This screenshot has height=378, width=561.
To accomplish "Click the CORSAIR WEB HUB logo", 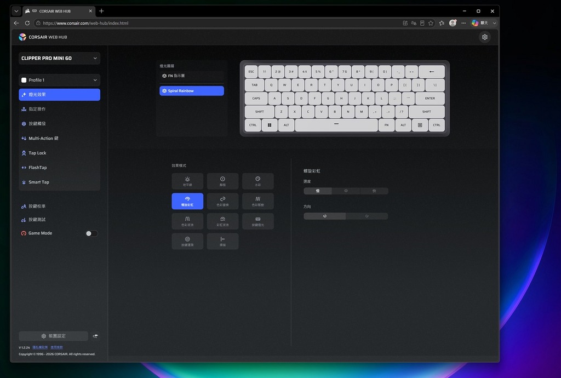I will pos(43,37).
